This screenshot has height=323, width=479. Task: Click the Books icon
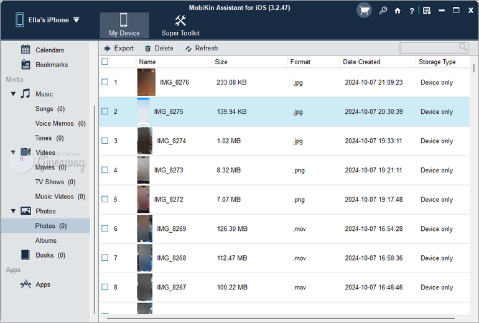tap(26, 255)
